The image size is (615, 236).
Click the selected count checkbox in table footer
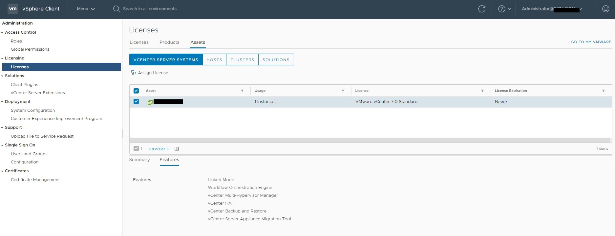[136, 148]
